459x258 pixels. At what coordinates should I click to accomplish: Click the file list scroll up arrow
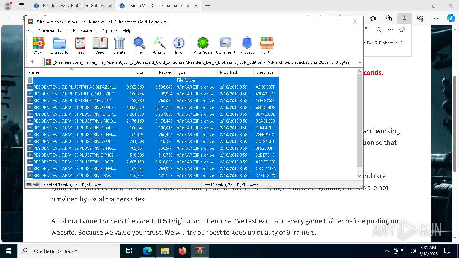click(x=360, y=72)
